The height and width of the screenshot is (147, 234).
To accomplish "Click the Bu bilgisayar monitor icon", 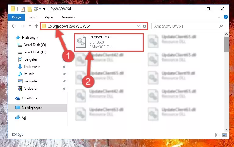I will [x=18, y=108].
